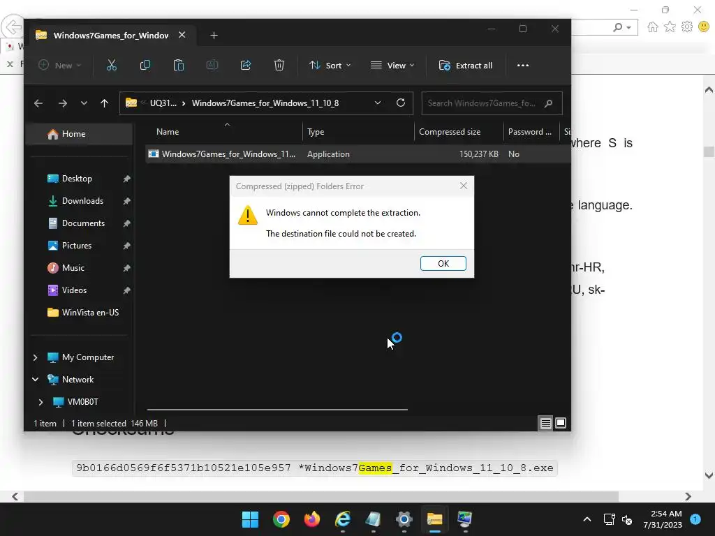The width and height of the screenshot is (715, 536).
Task: Open recent locations dropdown arrow
Action: click(x=84, y=103)
